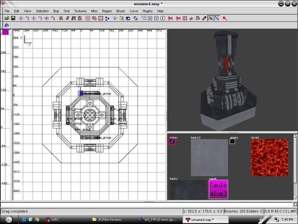Viewport: 298px width, 224px height.
Task: Click the x-axis Rotate toolbar icon
Action: click(28, 18)
